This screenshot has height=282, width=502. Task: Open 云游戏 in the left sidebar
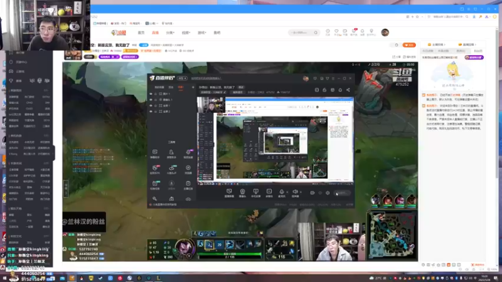[x=20, y=71]
